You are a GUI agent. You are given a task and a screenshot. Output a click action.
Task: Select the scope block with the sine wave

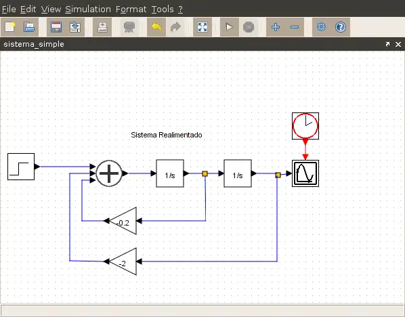(x=305, y=173)
